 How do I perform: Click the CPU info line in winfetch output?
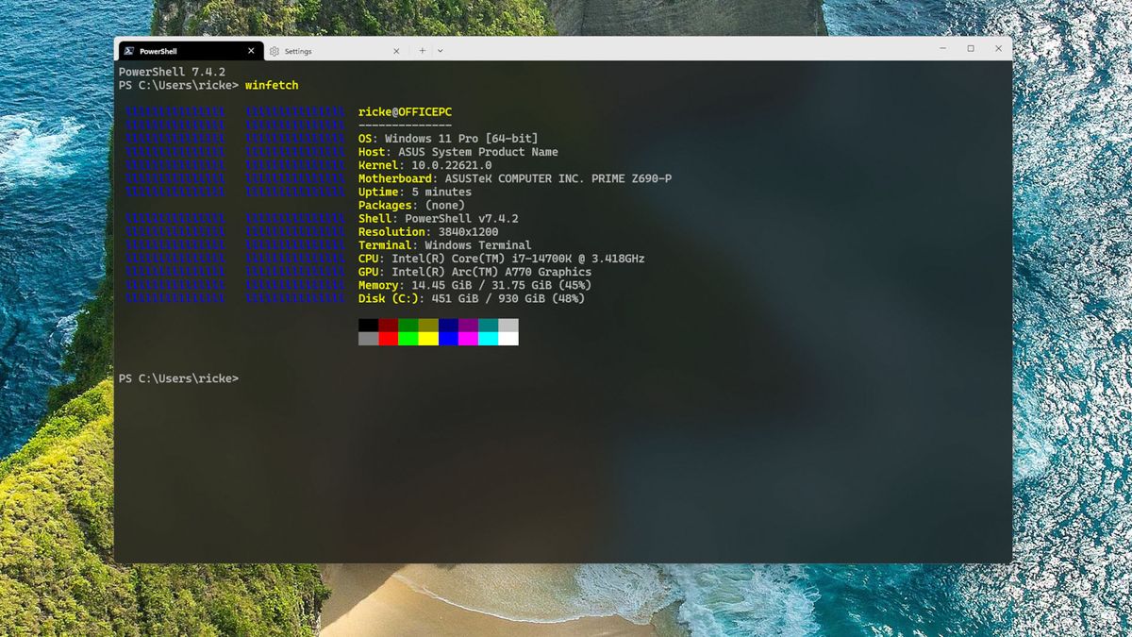click(500, 258)
